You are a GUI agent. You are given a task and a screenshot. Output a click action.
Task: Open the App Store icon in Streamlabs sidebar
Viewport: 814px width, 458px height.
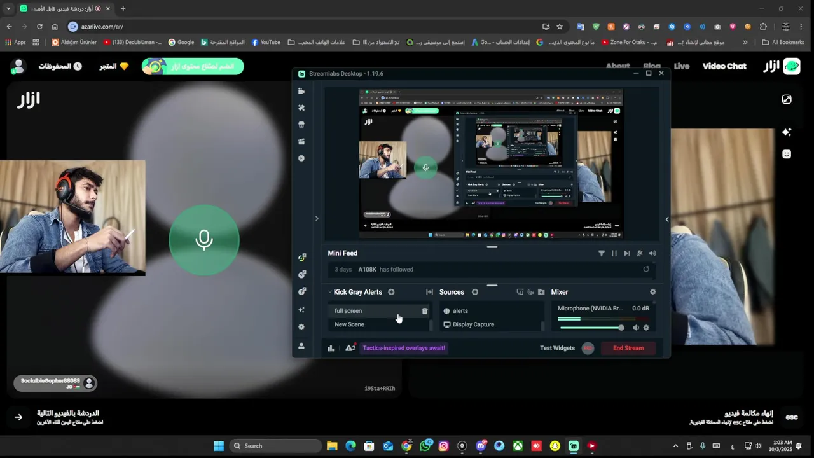301,125
